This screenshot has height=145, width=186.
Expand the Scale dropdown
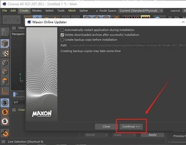tap(124, 135)
